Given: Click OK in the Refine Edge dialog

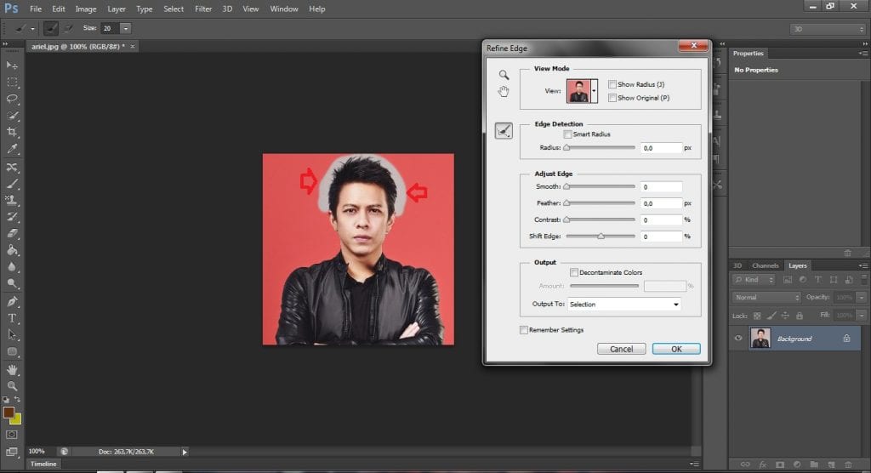Looking at the screenshot, I should [676, 349].
